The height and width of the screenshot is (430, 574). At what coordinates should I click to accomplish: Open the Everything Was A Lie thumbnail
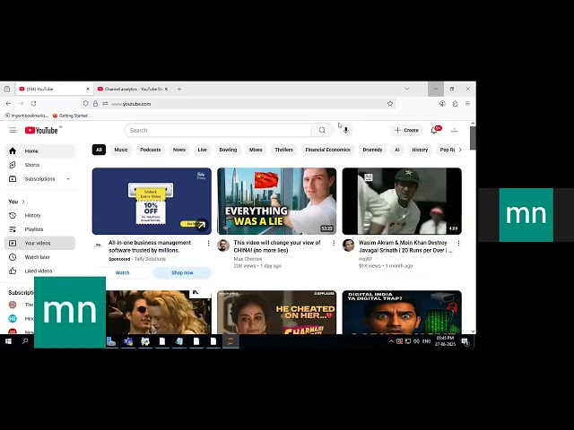[277, 201]
